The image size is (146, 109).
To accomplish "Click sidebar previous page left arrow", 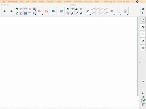I will coord(143,93).
